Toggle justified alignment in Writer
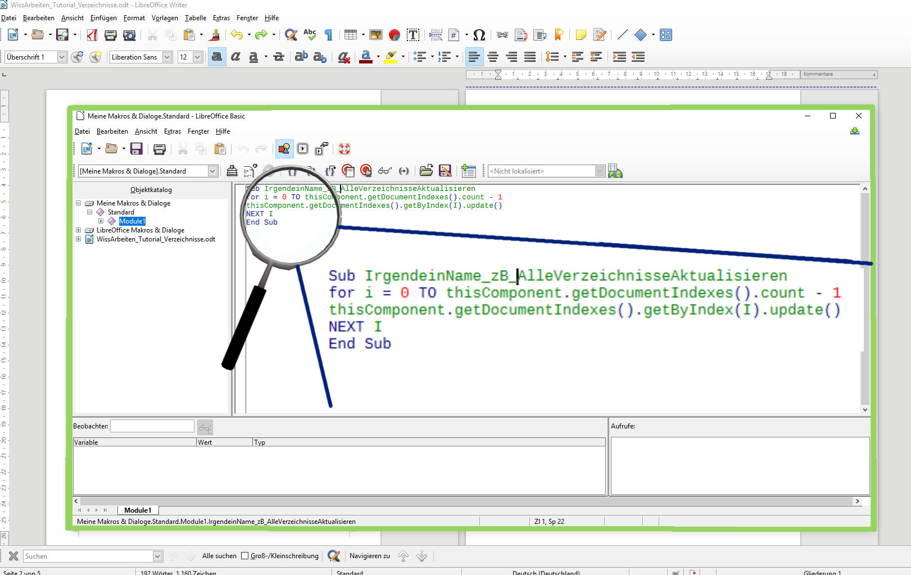The height and width of the screenshot is (575, 911). pyautogui.click(x=530, y=57)
